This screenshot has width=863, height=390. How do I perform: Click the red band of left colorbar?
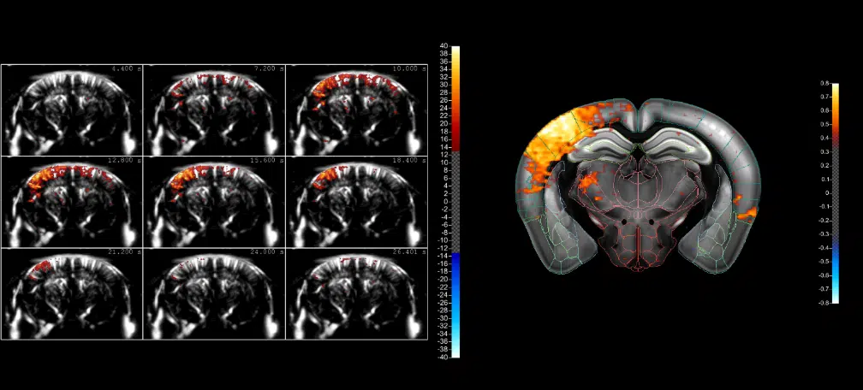455,137
